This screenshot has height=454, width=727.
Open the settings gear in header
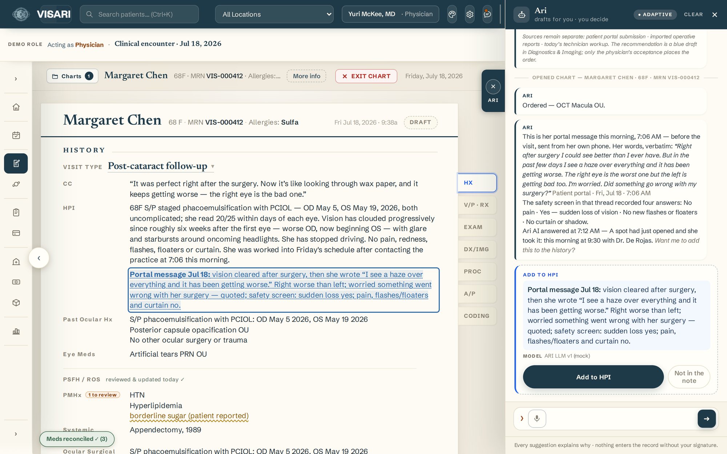point(470,14)
